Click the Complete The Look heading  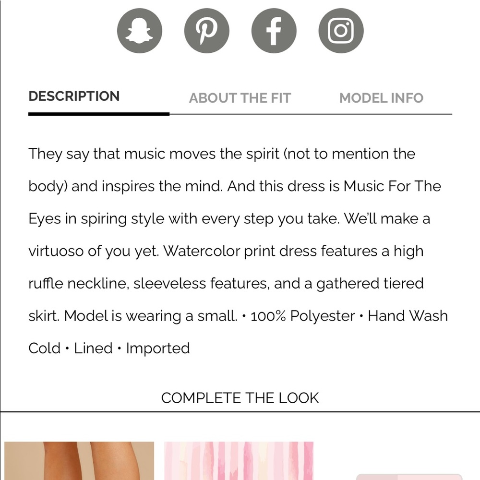click(240, 398)
